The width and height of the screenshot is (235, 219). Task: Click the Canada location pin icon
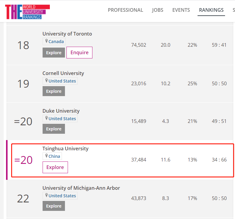(x=47, y=41)
